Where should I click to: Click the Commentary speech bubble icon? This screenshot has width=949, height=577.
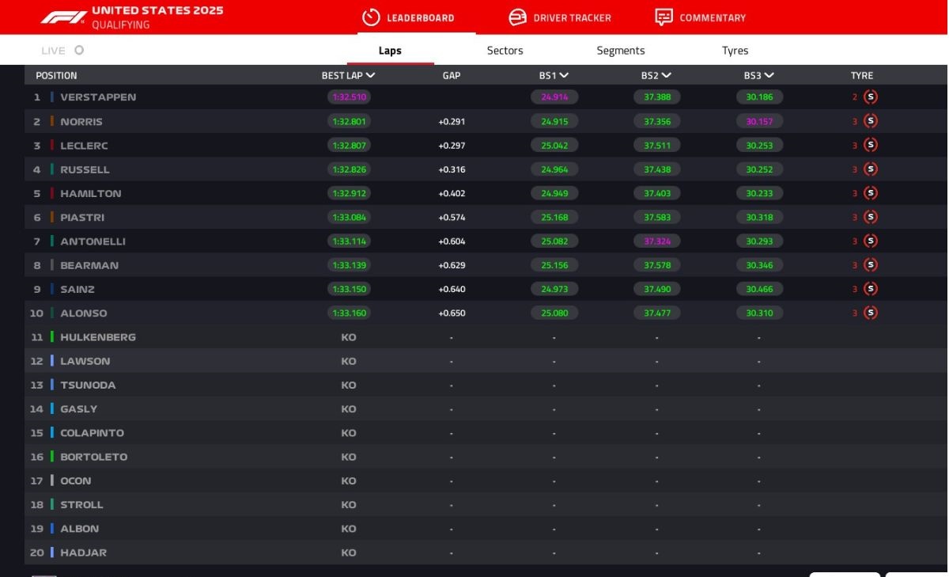point(664,17)
